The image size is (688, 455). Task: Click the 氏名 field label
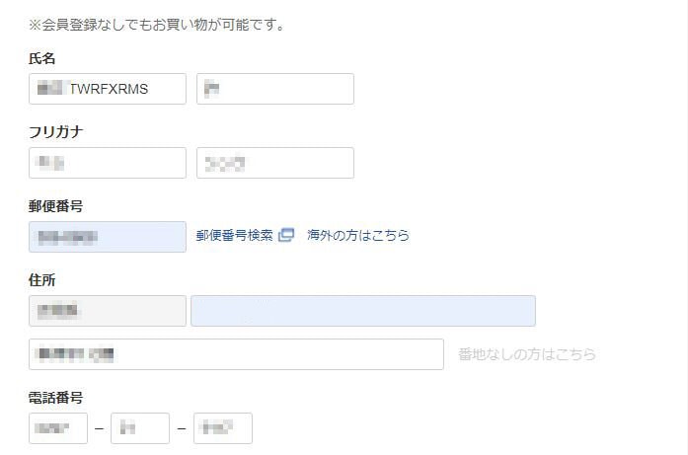point(42,59)
